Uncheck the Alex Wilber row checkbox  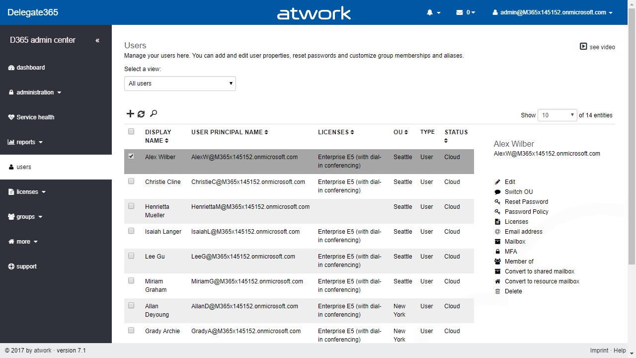[x=131, y=156]
